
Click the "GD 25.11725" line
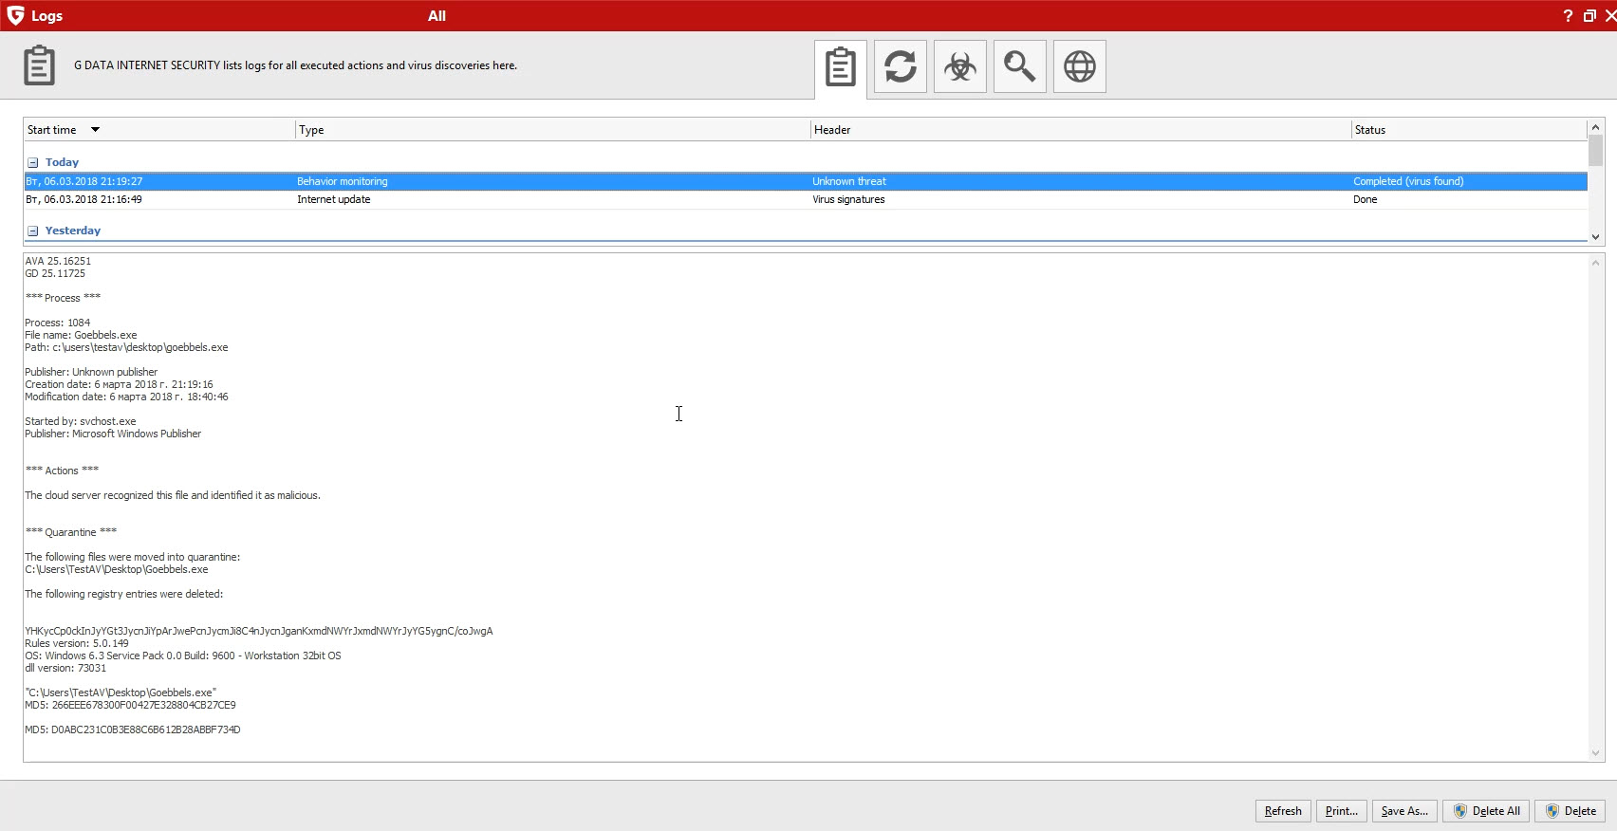55,273
